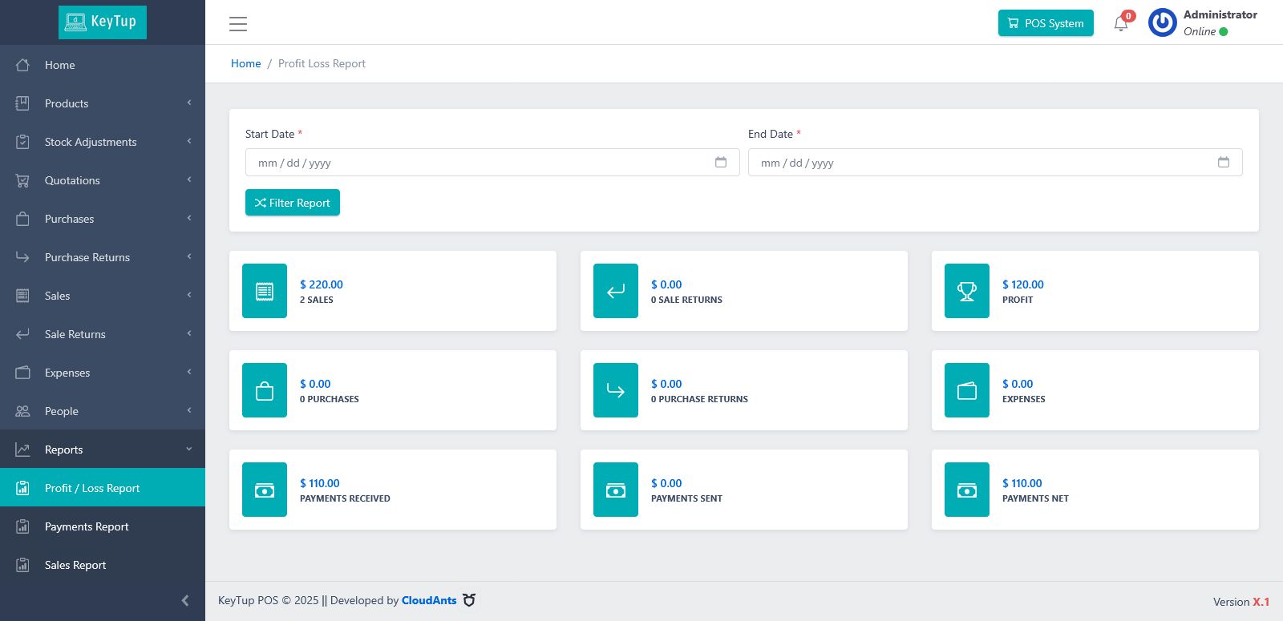
Task: Click the Start Date input field
Action: pyautogui.click(x=492, y=162)
